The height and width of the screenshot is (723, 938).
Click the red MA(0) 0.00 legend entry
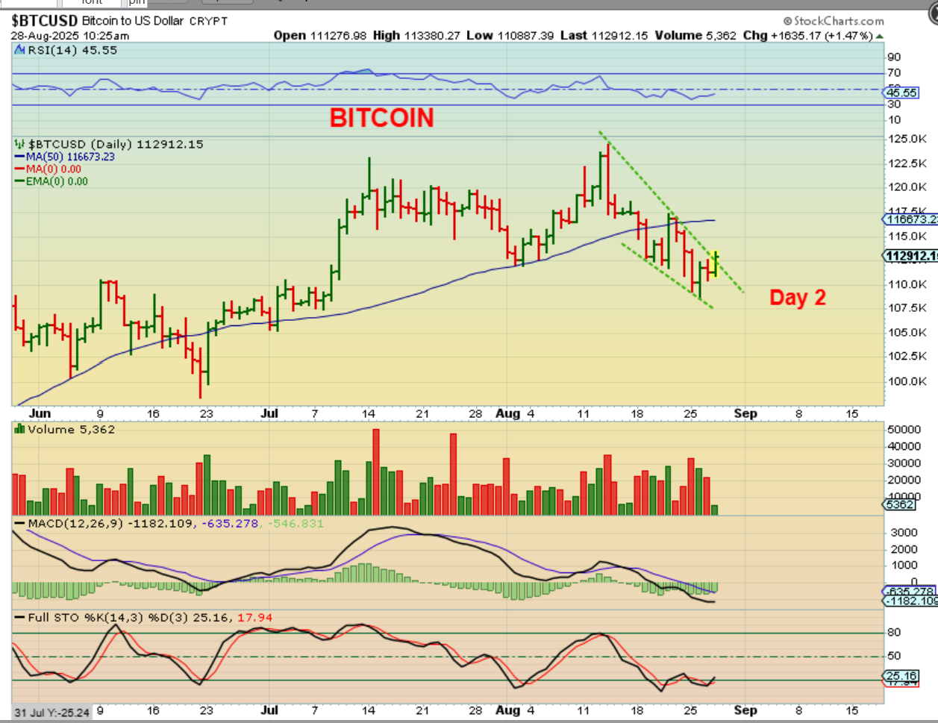(x=49, y=169)
